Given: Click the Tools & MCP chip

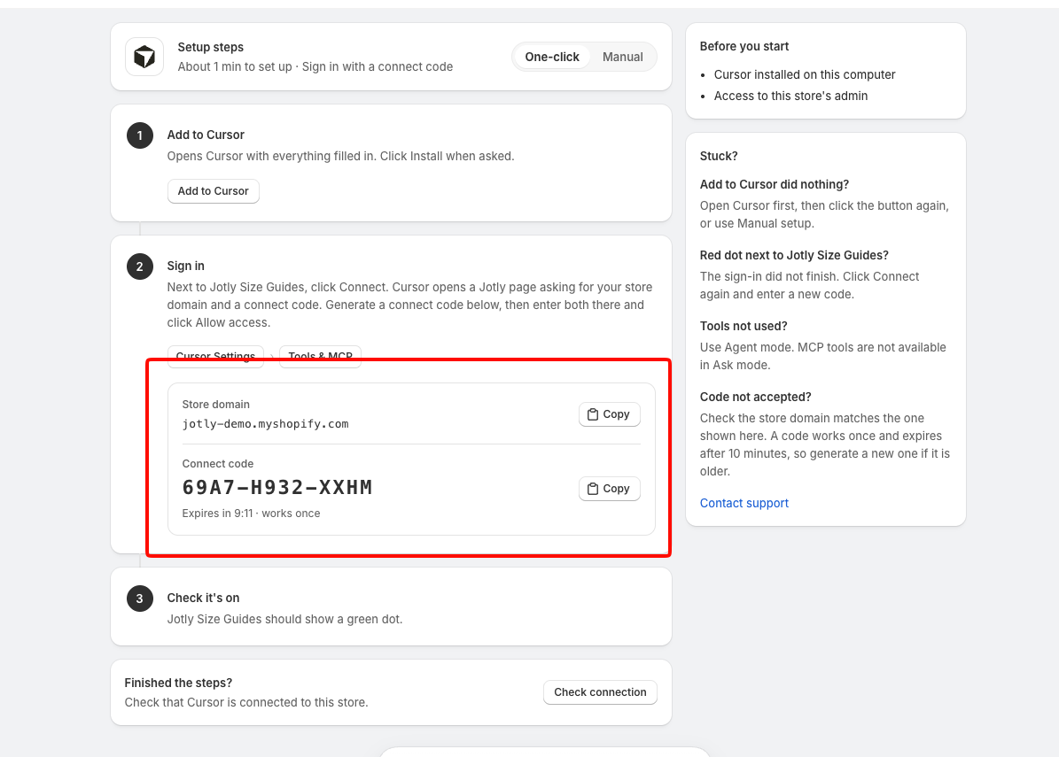Looking at the screenshot, I should [320, 356].
